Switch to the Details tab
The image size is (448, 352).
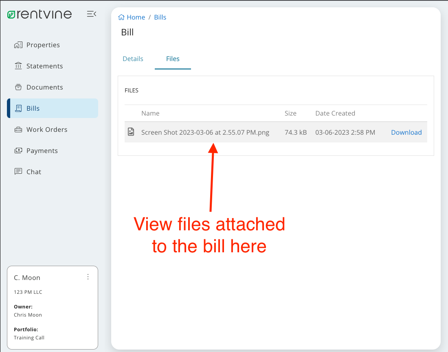coord(133,59)
